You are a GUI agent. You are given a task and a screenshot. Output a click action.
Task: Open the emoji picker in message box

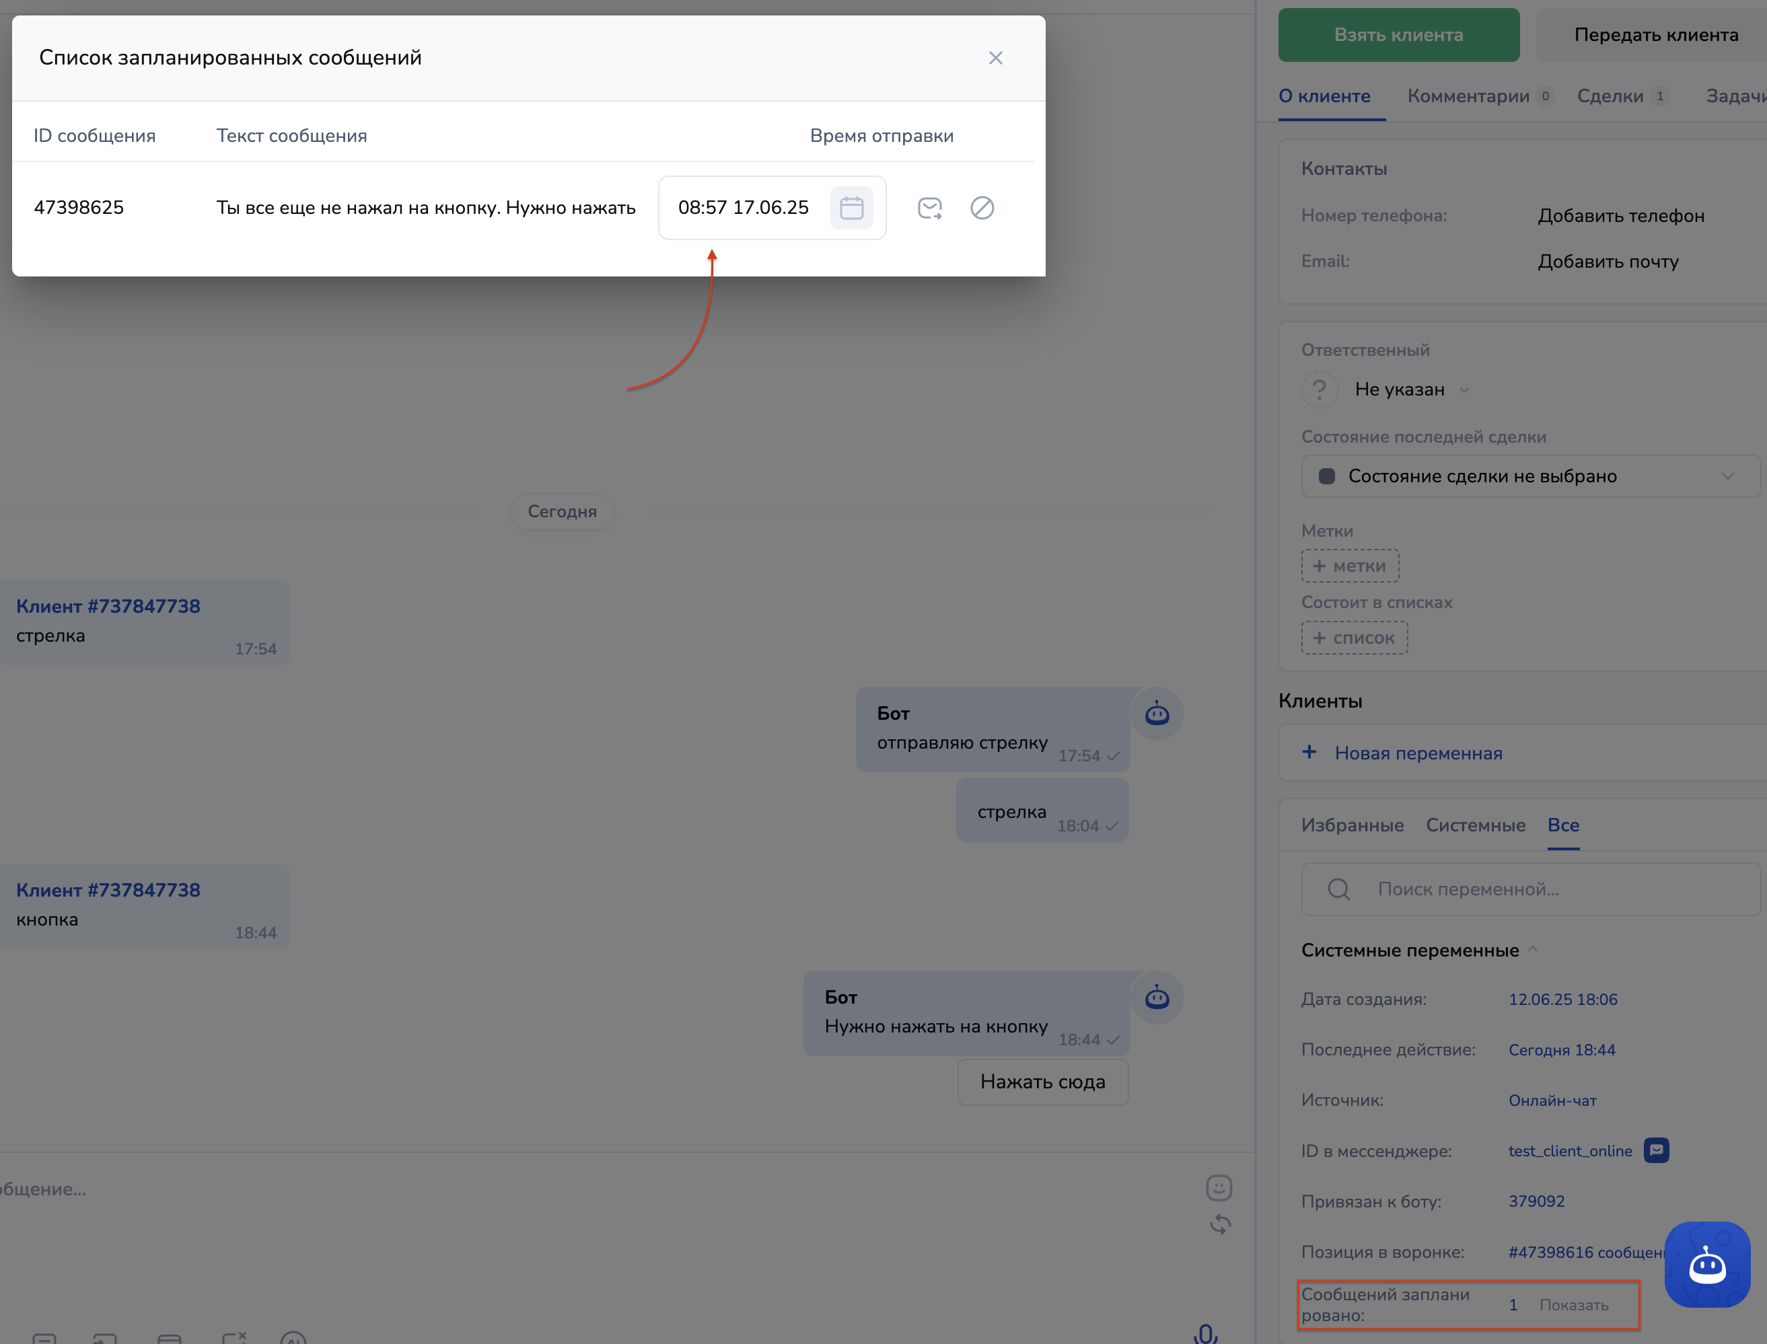1218,1187
